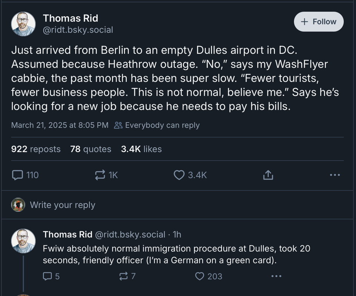356x296 pixels.
Task: Open the @ridt.bsky.social handle under the name
Action: click(x=78, y=30)
